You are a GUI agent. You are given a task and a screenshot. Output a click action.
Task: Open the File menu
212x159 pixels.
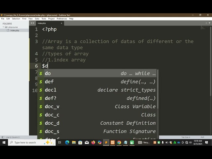tap(3, 19)
